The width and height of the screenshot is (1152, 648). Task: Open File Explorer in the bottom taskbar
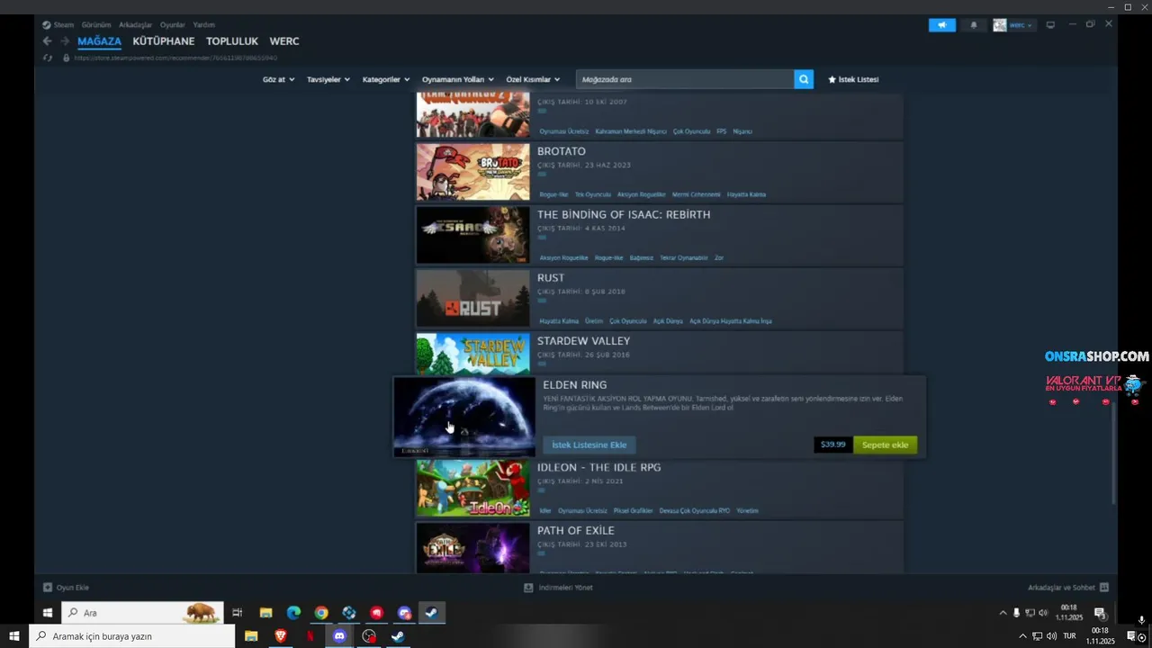tap(251, 636)
